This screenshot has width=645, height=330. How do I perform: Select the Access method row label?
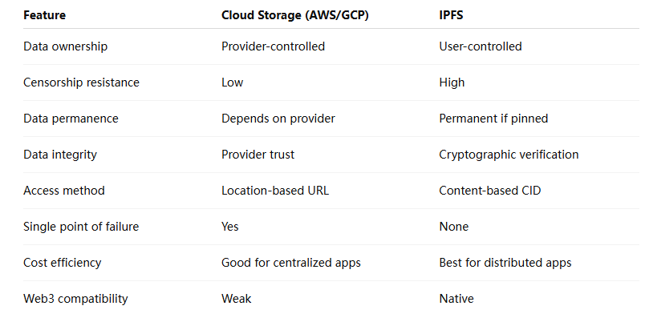tap(64, 191)
